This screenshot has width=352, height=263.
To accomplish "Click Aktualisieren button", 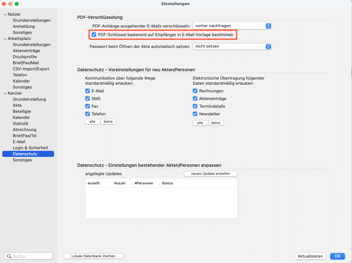I will click(310, 256).
